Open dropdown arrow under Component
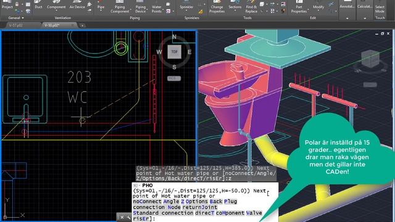 [x=56, y=11]
